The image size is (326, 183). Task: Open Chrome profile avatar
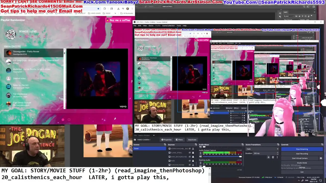pos(128,9)
